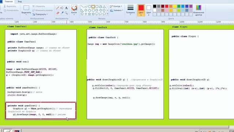Select the Fill with color bucket tool
234x132 pixels.
coord(62,8)
